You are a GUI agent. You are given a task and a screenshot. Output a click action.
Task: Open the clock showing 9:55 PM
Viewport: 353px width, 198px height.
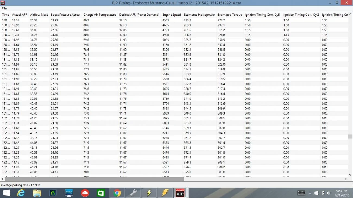pyautogui.click(x=342, y=193)
